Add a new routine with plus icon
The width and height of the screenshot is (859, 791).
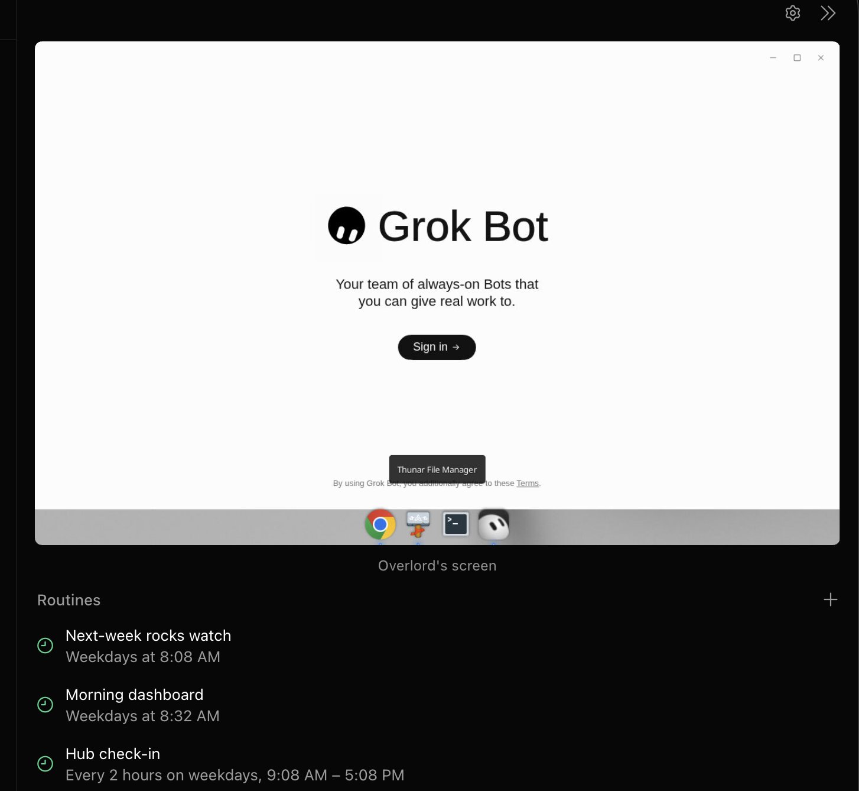830,599
